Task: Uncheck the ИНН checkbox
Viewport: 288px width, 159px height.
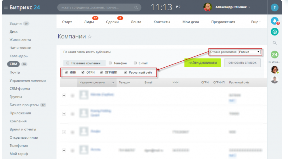Action: pyautogui.click(x=66, y=72)
